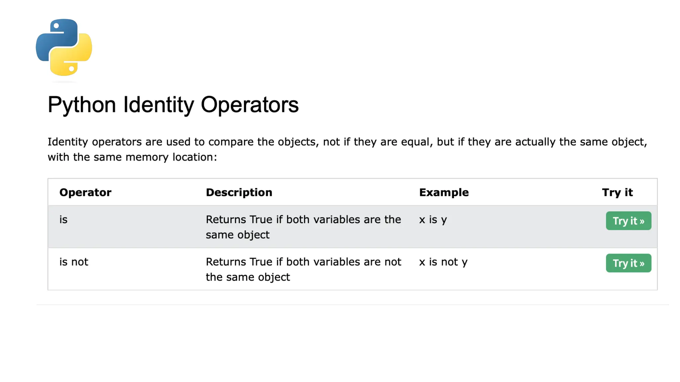Click the Example column header
This screenshot has height=382, width=680.
(x=444, y=192)
